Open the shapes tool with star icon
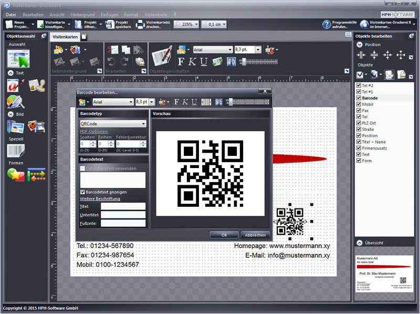 coord(16,175)
